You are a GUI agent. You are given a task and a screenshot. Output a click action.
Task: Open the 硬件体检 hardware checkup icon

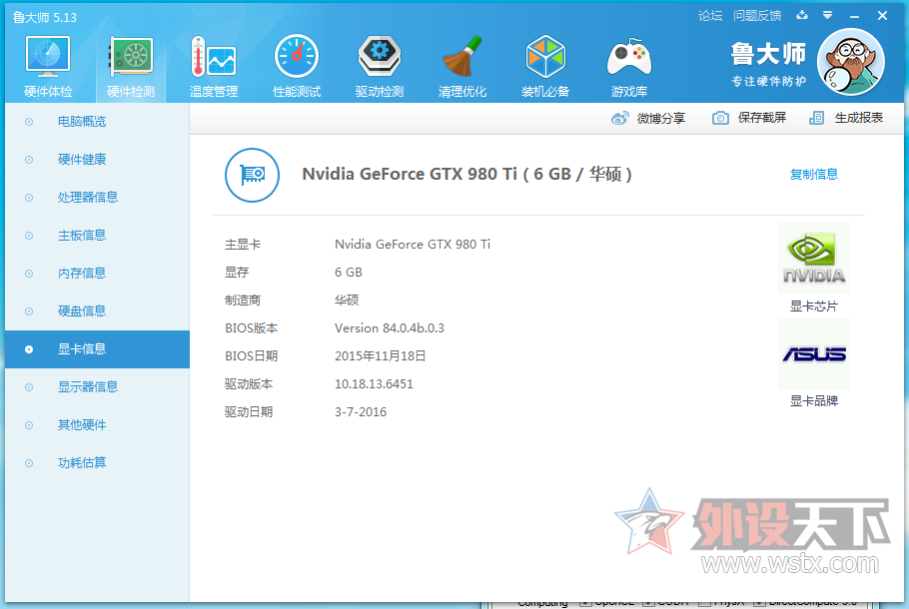(48, 60)
